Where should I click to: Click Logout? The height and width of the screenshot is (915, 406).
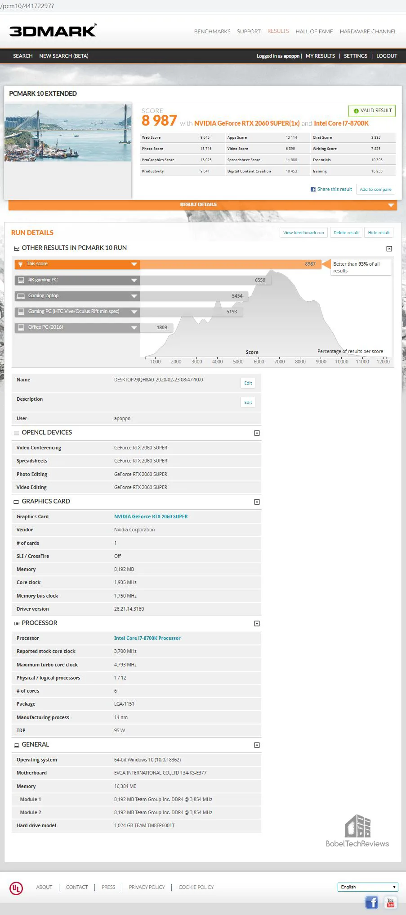click(x=387, y=56)
